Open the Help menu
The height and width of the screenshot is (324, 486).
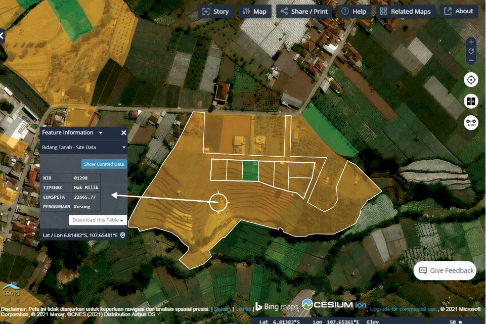click(x=354, y=12)
